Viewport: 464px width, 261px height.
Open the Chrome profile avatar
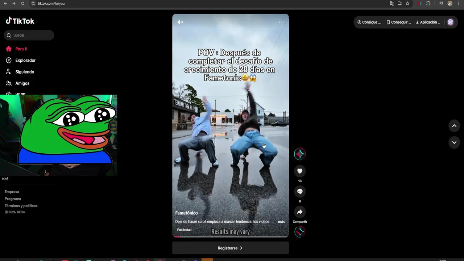point(450,3)
